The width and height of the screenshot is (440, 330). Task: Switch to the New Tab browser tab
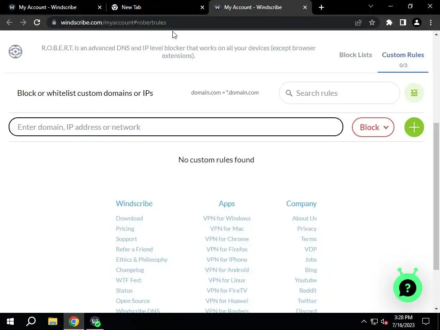[157, 7]
